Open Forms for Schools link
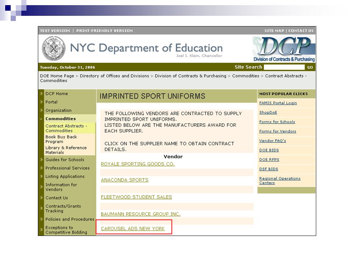The height and width of the screenshot is (265, 353). pos(277,122)
